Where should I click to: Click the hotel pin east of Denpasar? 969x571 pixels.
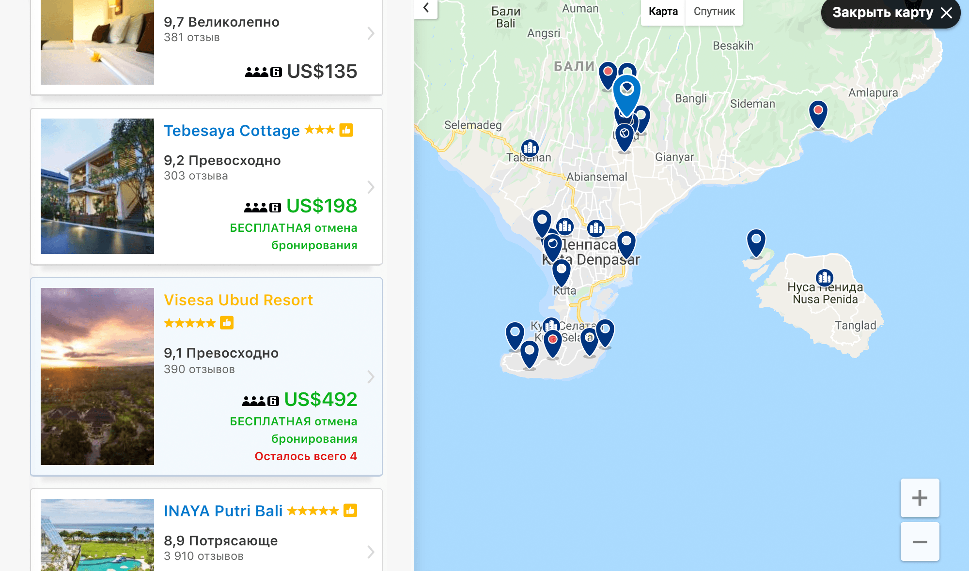point(626,245)
